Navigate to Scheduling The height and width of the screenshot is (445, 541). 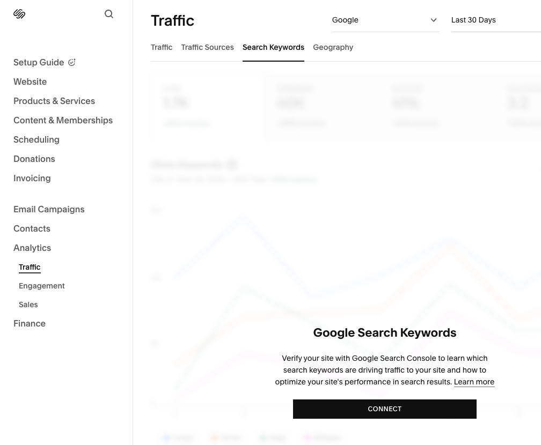[36, 139]
